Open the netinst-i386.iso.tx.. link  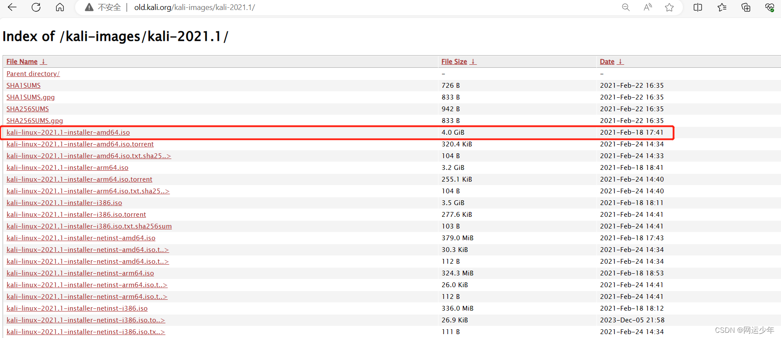(86, 332)
